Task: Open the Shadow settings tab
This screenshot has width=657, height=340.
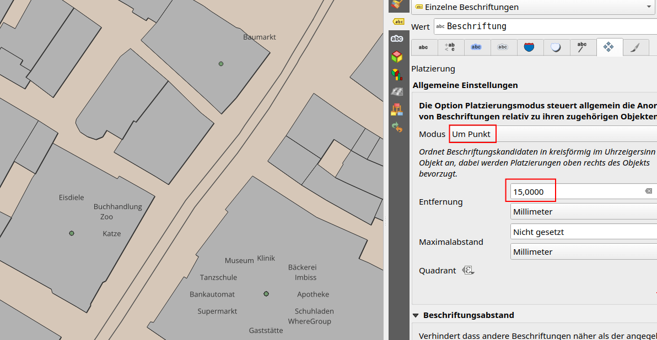Action: 556,47
